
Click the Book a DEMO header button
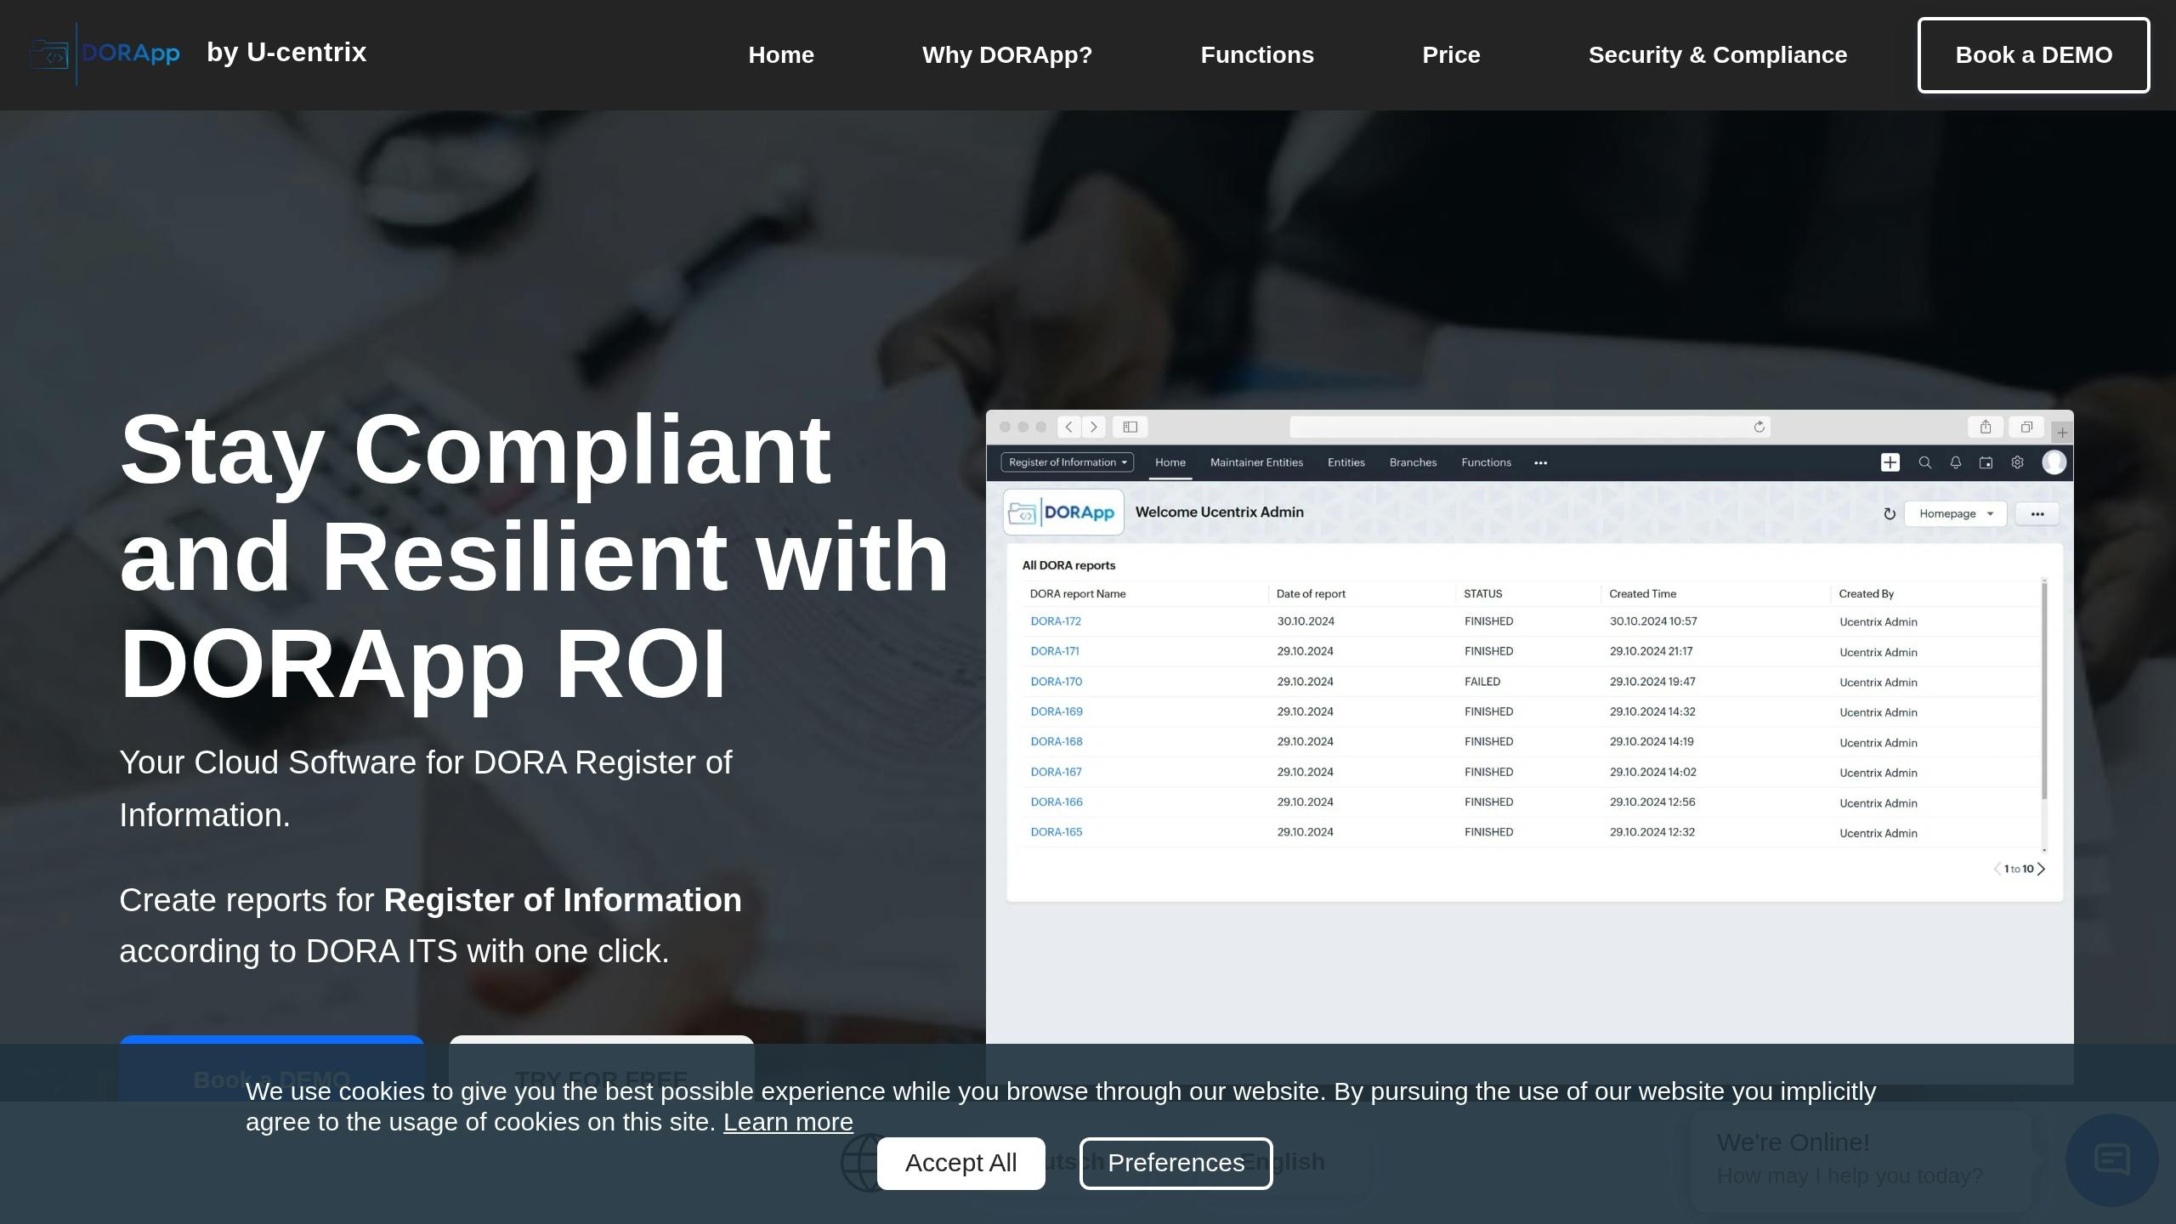pyautogui.click(x=2033, y=55)
